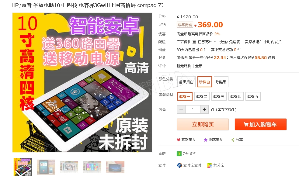Click the cart icon in 加入购物车
Viewport: 299px width, 176px height.
point(246,124)
